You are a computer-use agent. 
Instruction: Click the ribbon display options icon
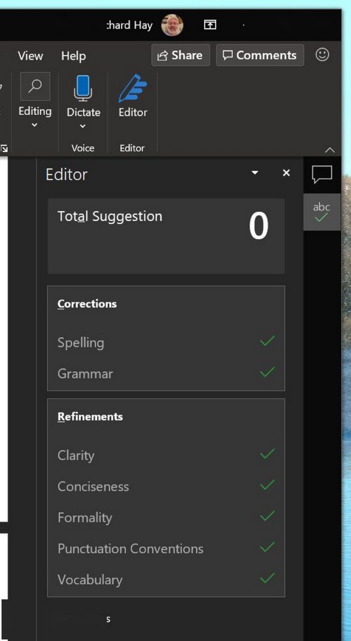tap(210, 25)
